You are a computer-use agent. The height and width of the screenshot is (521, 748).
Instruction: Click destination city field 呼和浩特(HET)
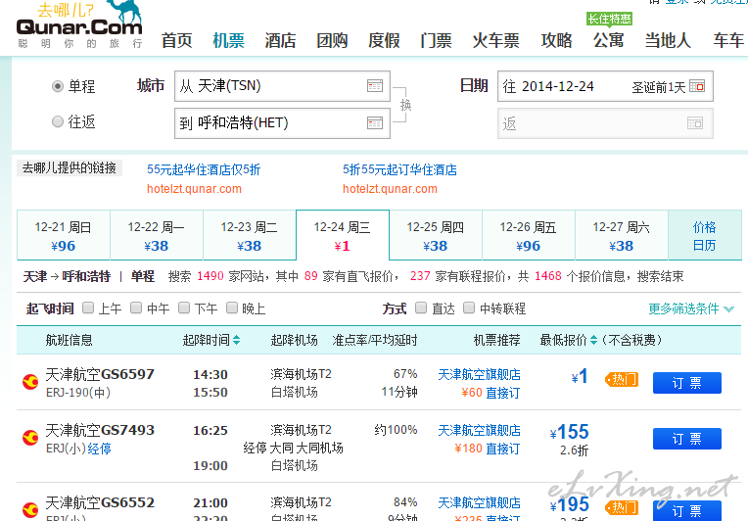tap(282, 123)
